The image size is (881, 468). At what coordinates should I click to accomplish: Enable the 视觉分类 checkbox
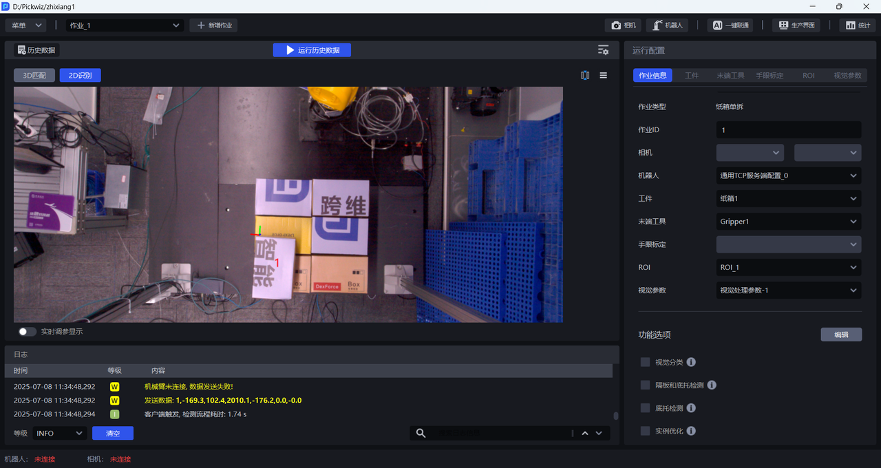coord(645,362)
